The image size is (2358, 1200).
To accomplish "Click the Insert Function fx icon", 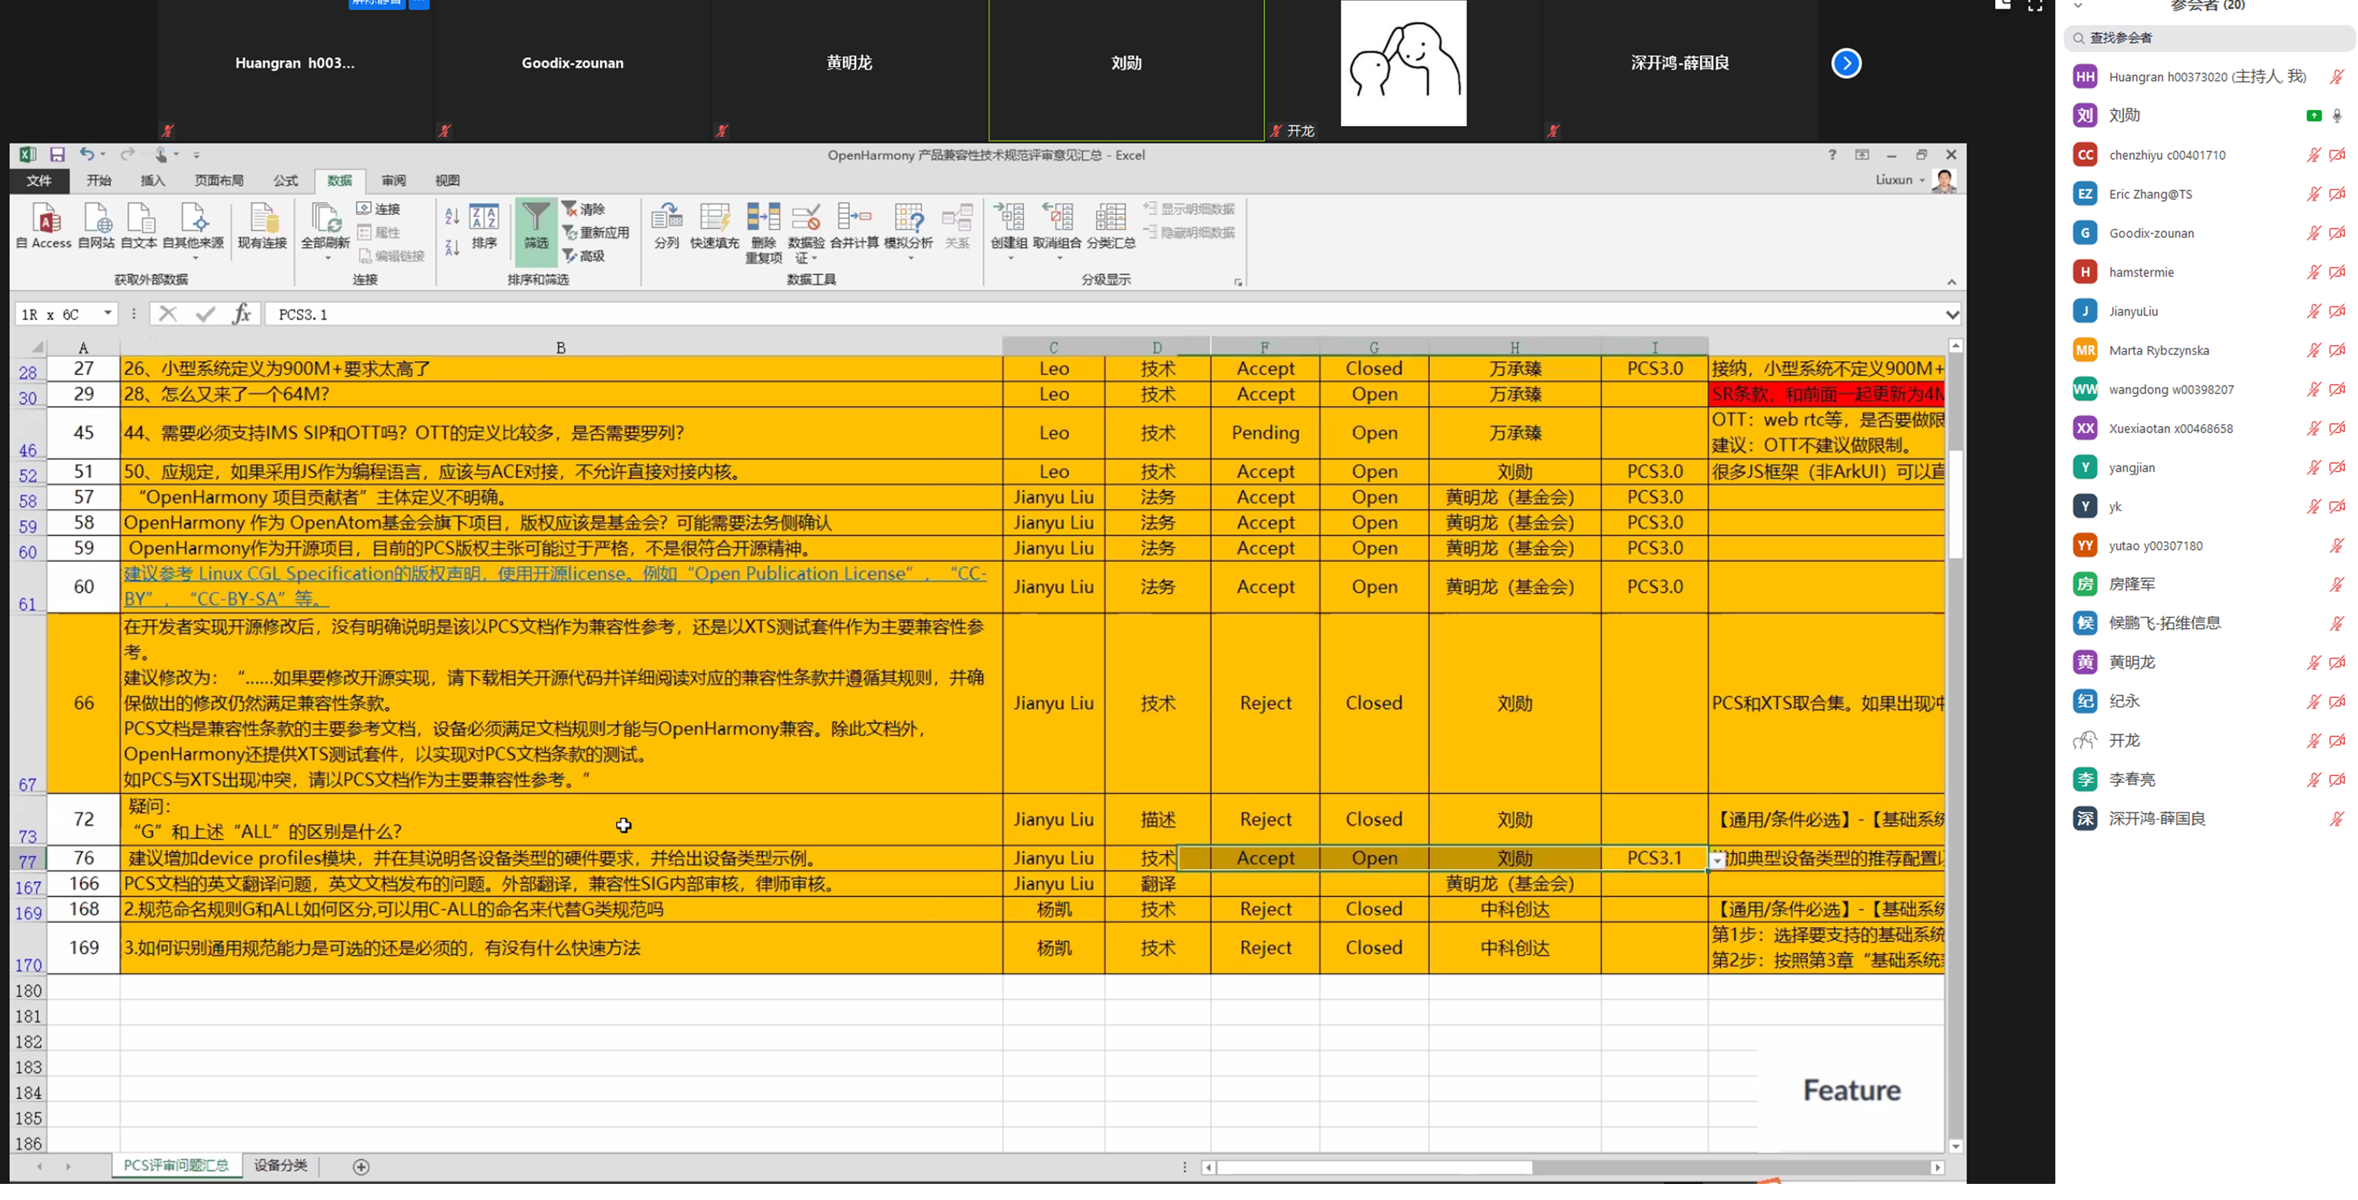I will 242,314.
